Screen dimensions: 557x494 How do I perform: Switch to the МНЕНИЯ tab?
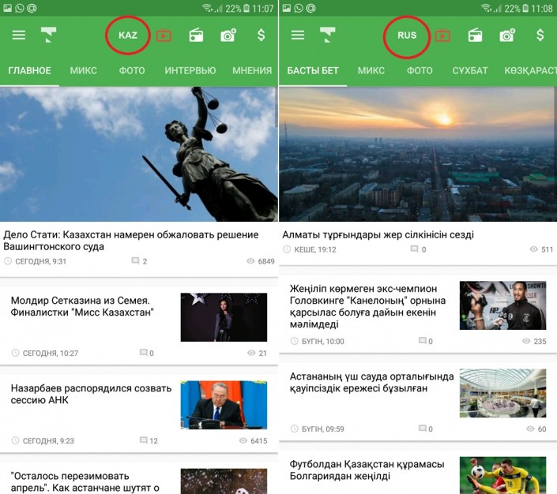(252, 71)
